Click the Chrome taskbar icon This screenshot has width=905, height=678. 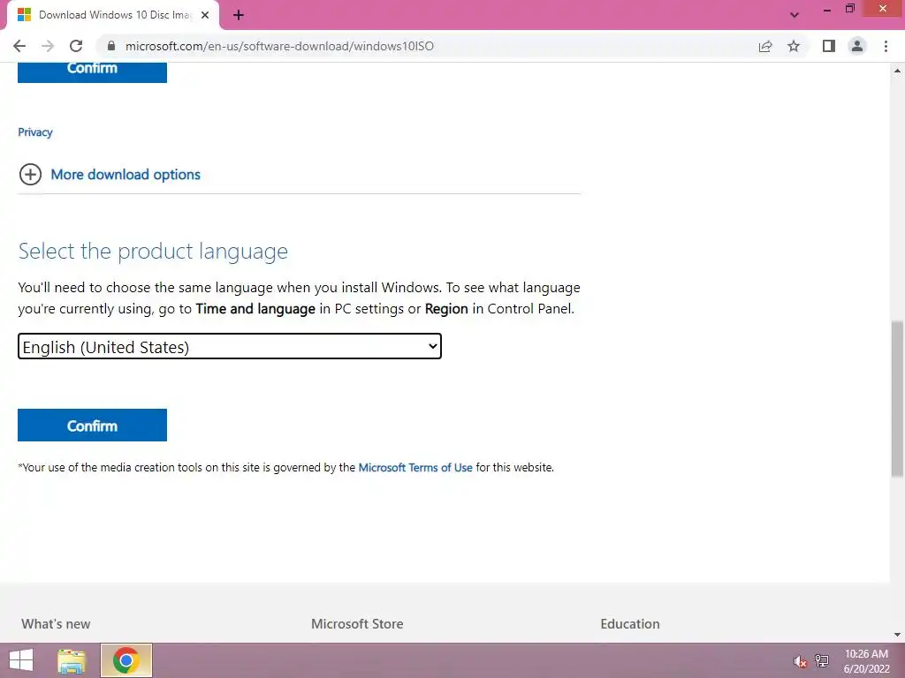[x=126, y=660]
